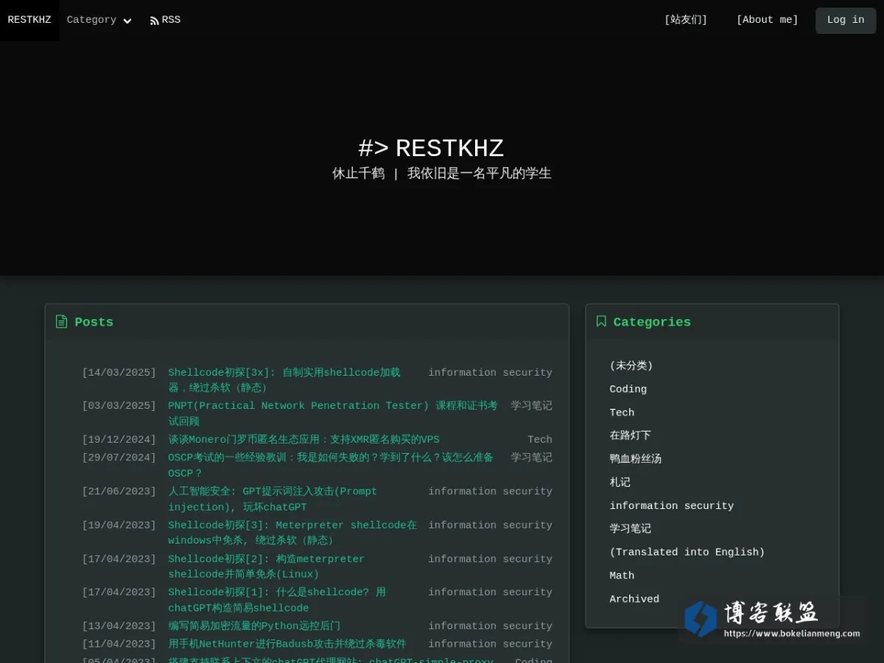Click the date '[19/12/2024]' in Posts
Screen dimensions: 884x663
coord(119,440)
